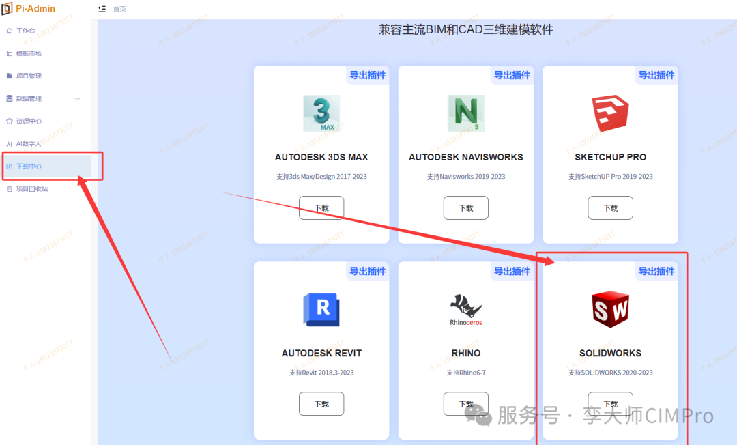737x445 pixels.
Task: Select 模板市场 menu item
Action: tap(29, 53)
